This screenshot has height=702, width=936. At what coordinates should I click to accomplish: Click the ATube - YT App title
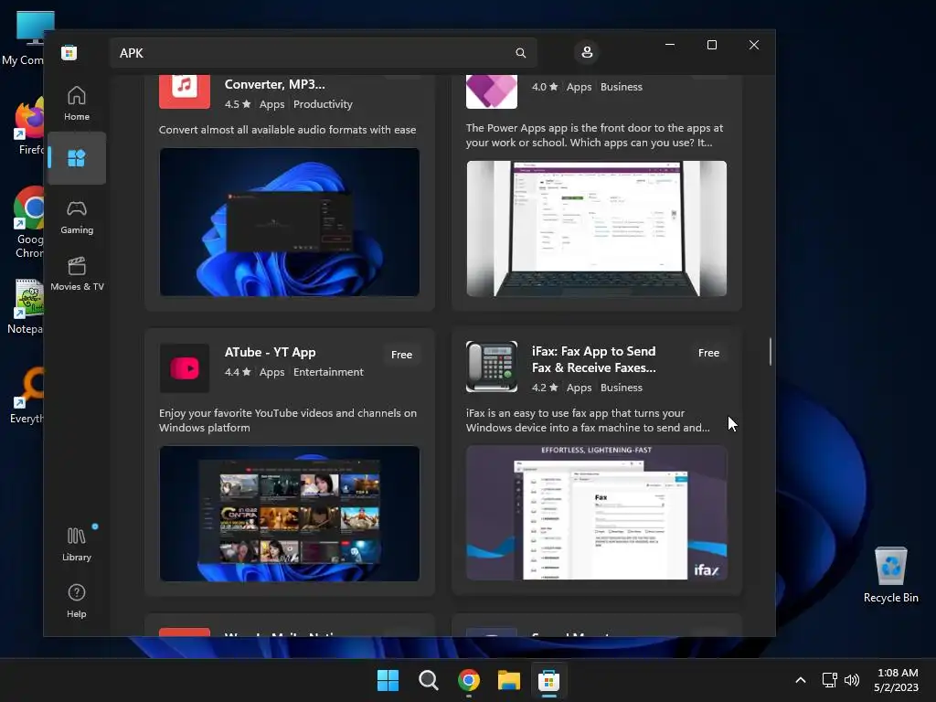coord(270,352)
